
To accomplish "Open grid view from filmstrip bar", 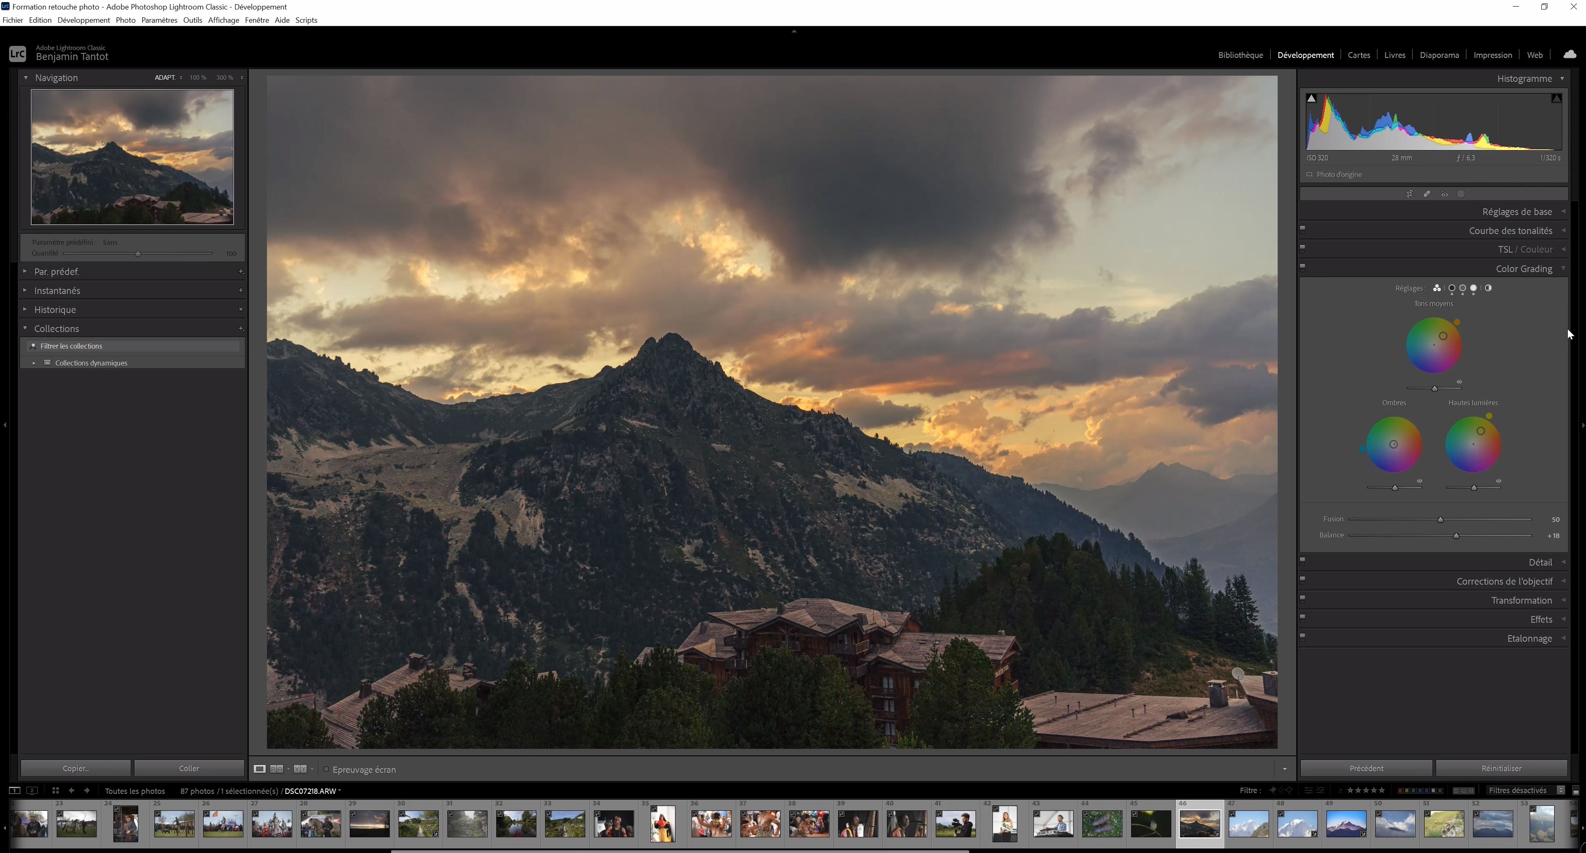I will point(55,791).
